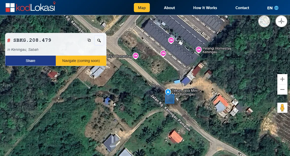Screen dimensions: 290x156
Task: Open the location code search
Action: pos(99,40)
